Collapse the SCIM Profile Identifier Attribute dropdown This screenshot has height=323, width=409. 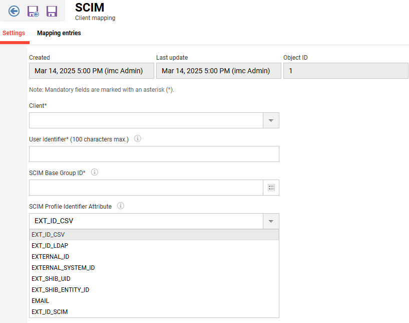point(271,221)
